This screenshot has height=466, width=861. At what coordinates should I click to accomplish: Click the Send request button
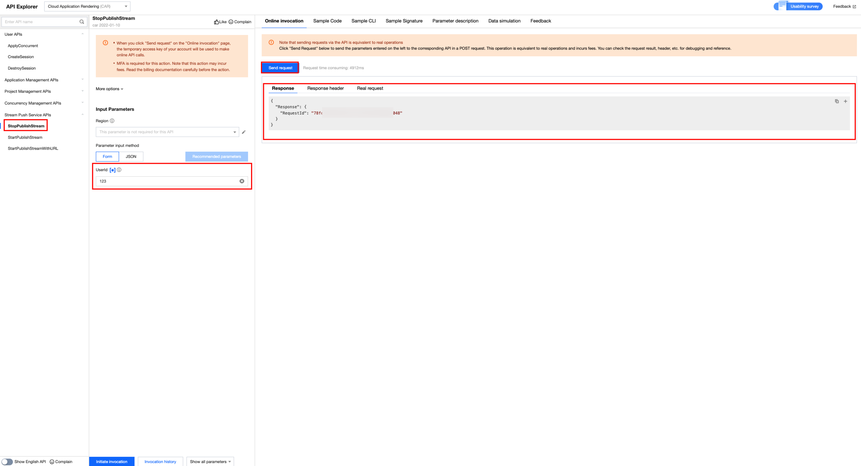click(280, 68)
